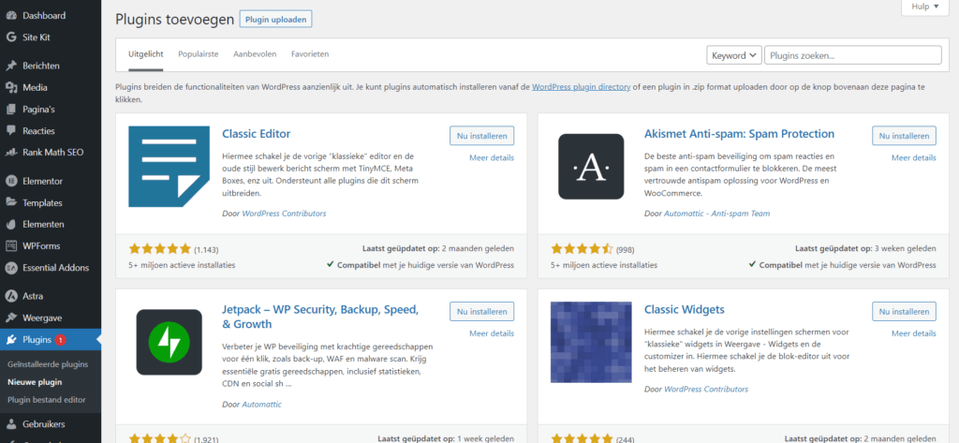Viewport: 959px width, 443px height.
Task: Click the (1.143) rating count text
Action: tap(206, 250)
